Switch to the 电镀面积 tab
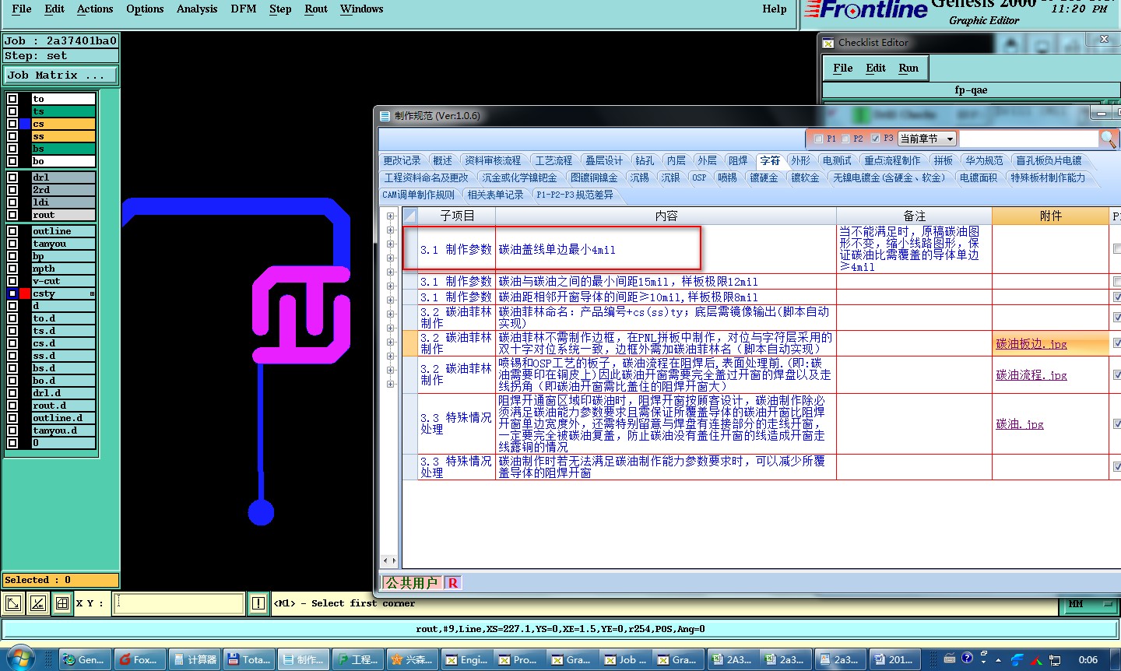The width and height of the screenshot is (1121, 671). point(979,177)
